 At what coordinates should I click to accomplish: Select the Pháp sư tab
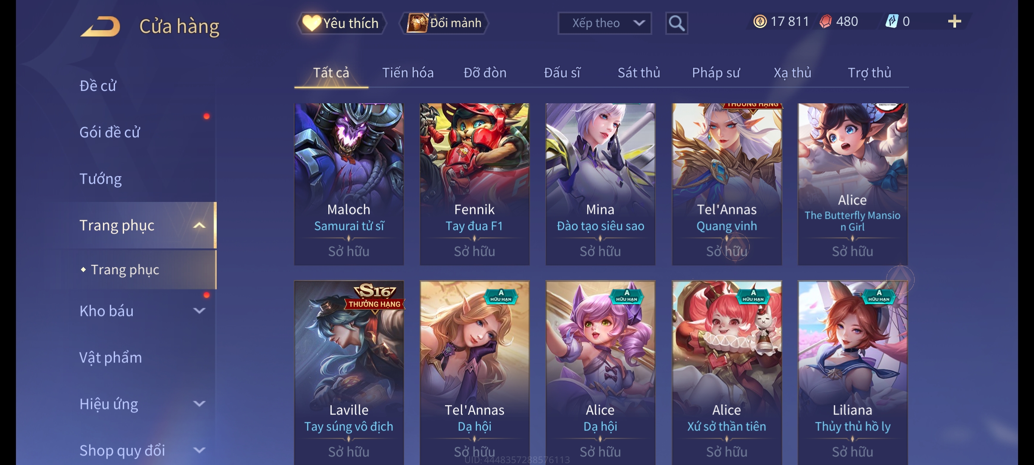[x=716, y=73]
